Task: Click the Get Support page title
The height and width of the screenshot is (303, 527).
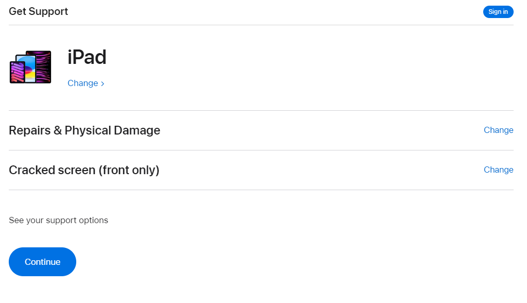Action: click(38, 11)
